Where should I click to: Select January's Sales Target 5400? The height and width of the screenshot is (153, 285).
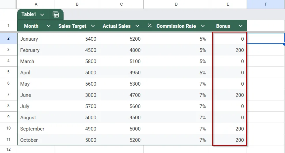(77, 39)
